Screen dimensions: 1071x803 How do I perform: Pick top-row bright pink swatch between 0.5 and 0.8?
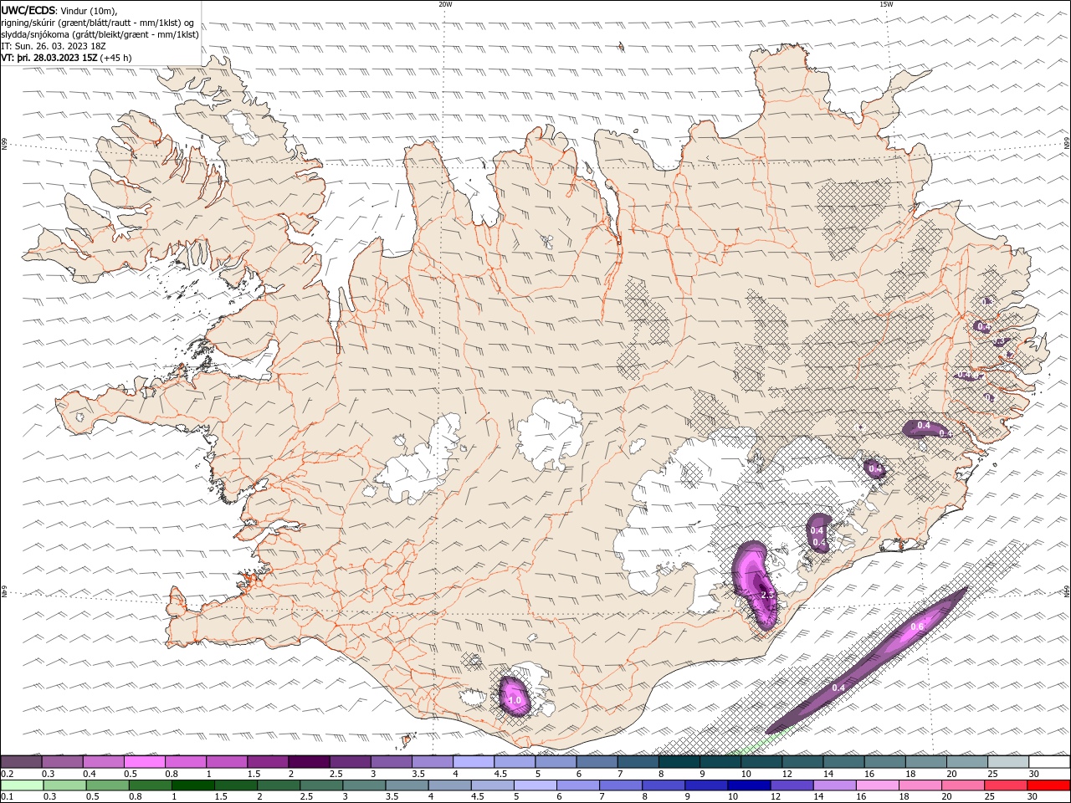pyautogui.click(x=145, y=761)
